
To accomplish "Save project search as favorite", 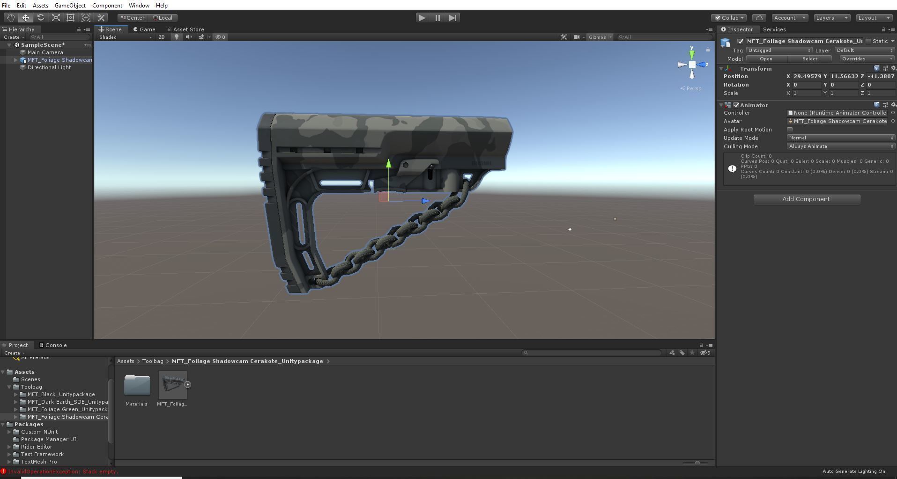I will (692, 353).
